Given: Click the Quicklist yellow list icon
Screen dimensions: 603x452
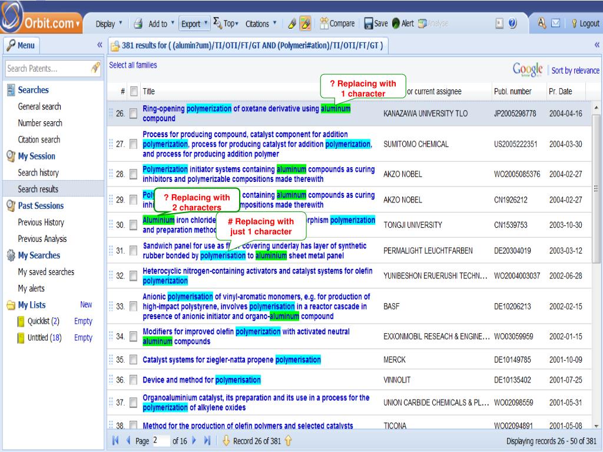Looking at the screenshot, I should point(21,321).
